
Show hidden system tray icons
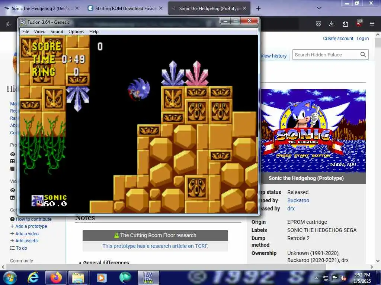(x=316, y=278)
